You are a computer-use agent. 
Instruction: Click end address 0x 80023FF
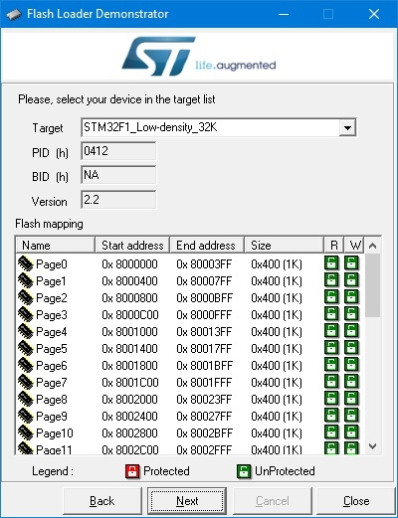point(204,400)
